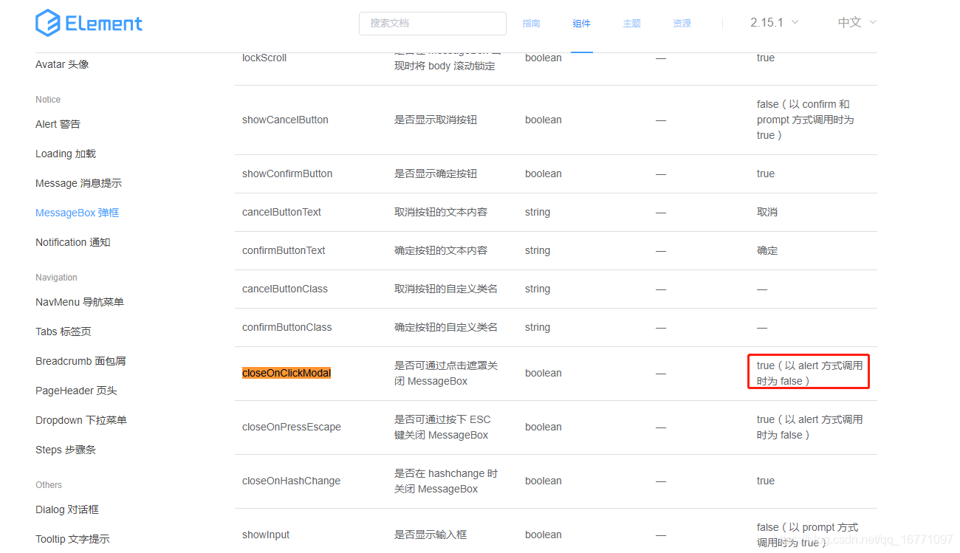
Task: Click default value 取消
Action: [767, 212]
